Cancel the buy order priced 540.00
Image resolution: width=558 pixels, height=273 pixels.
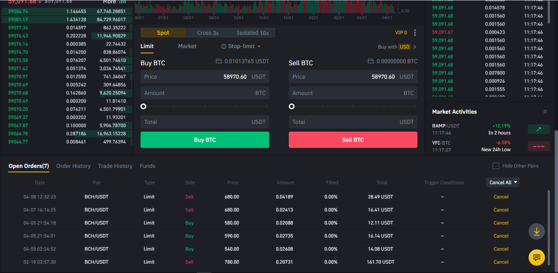coord(501,249)
